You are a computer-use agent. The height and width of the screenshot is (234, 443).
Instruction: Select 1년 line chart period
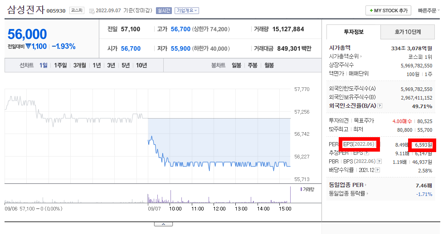tap(97, 66)
